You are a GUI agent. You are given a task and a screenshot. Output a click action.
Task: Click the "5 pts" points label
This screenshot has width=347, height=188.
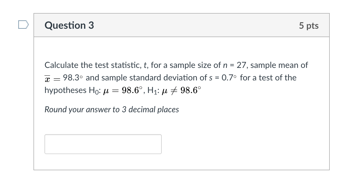(309, 26)
